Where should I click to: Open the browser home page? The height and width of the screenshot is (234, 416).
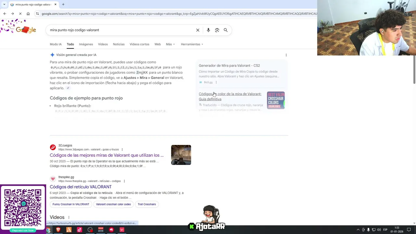coord(28,14)
